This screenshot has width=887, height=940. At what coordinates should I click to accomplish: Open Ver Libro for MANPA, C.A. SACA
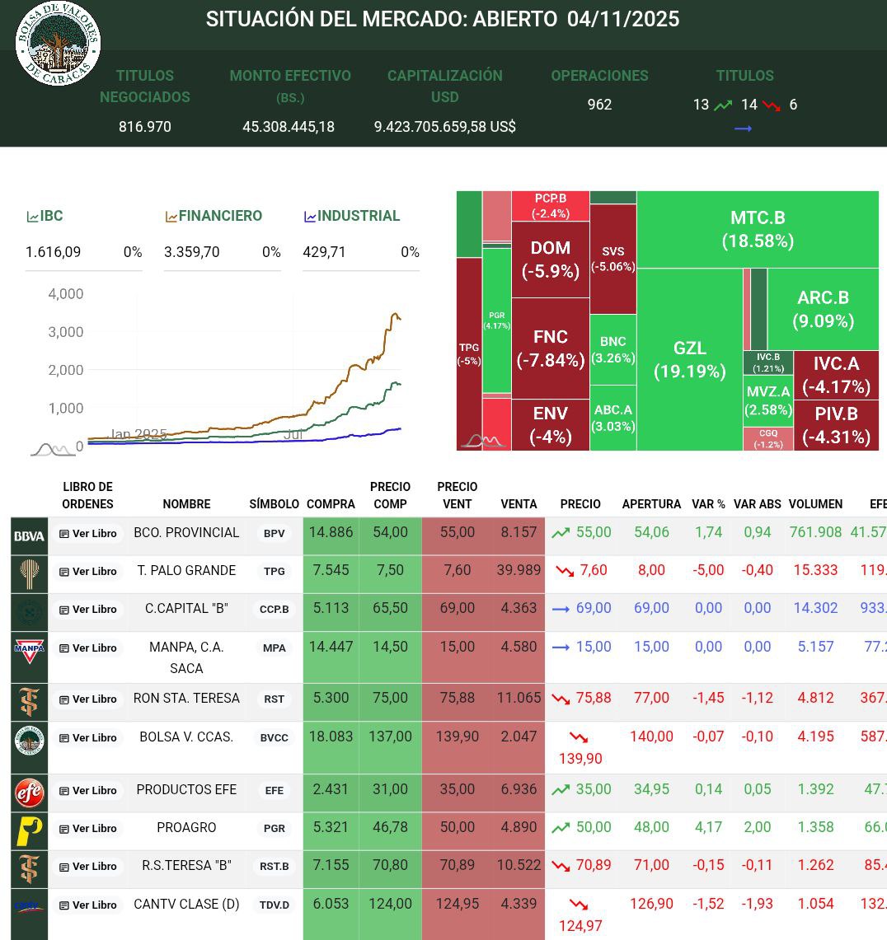[x=88, y=648]
